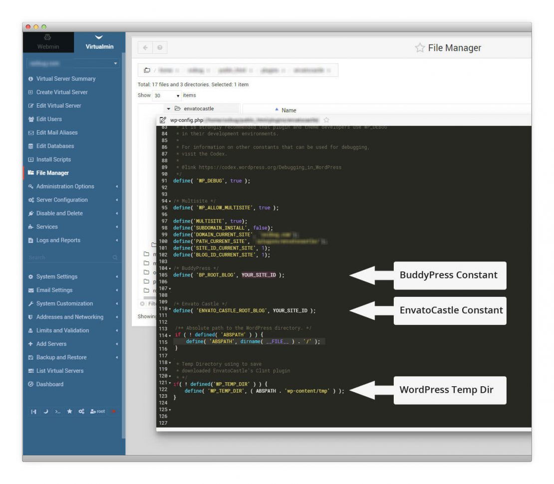This screenshot has height=484, width=554.
Task: Star the wp-config.php editor tab
Action: pyautogui.click(x=326, y=120)
